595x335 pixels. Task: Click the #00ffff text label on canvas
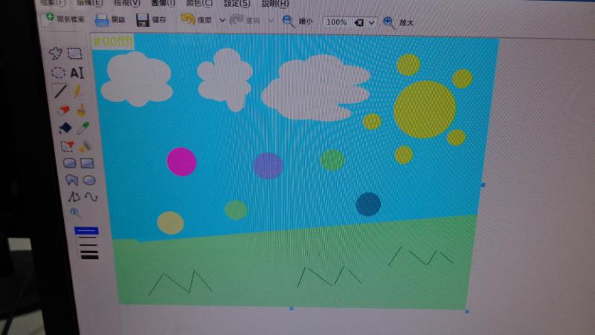click(x=113, y=42)
